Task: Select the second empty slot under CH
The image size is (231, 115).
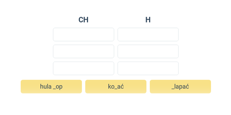Action: click(x=83, y=51)
